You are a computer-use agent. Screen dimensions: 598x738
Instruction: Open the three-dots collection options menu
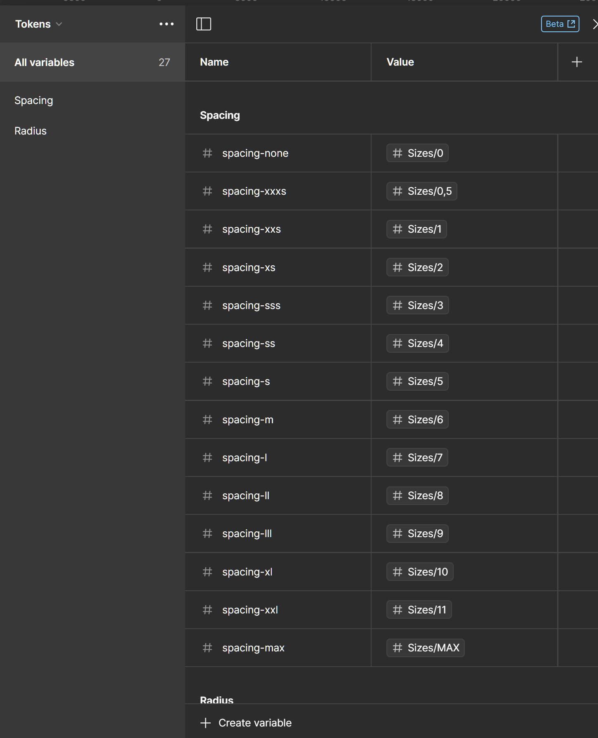click(x=166, y=24)
